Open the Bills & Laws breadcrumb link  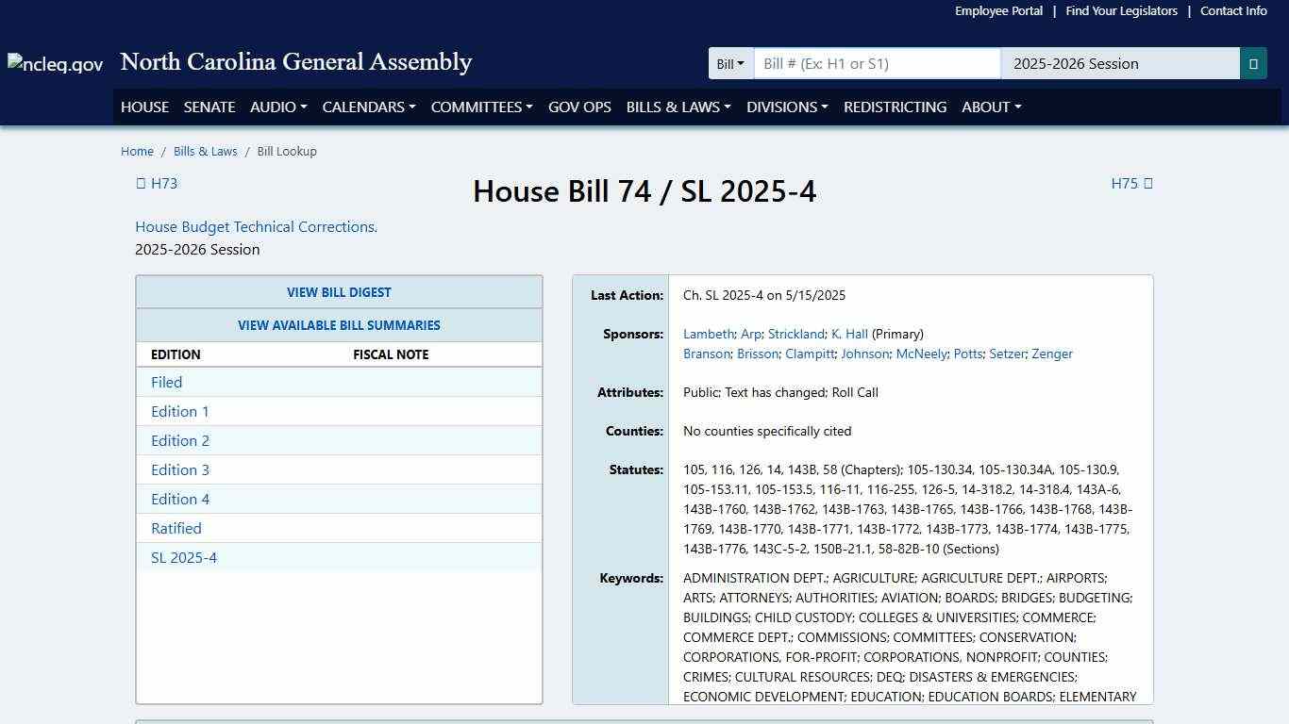coord(205,151)
